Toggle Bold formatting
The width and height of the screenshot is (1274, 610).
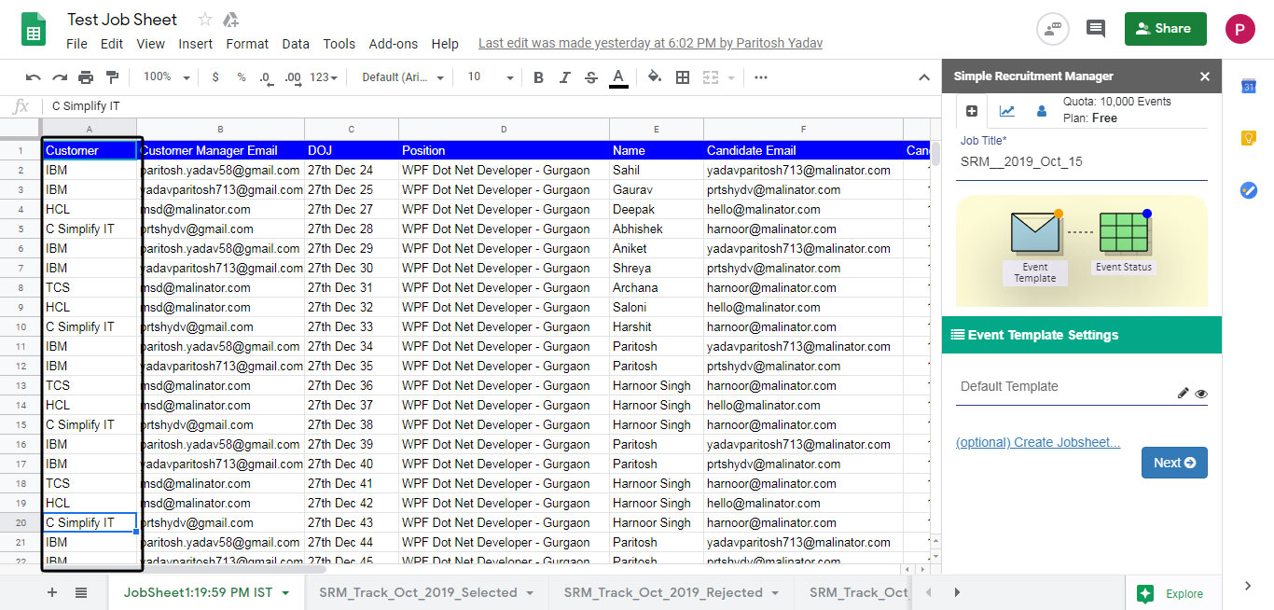click(x=538, y=77)
